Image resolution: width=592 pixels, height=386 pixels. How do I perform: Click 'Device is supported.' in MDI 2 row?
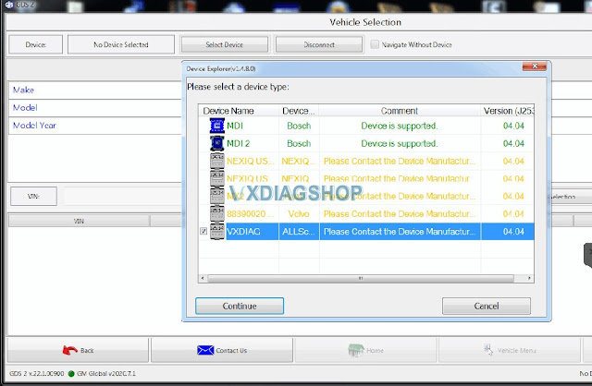[400, 143]
